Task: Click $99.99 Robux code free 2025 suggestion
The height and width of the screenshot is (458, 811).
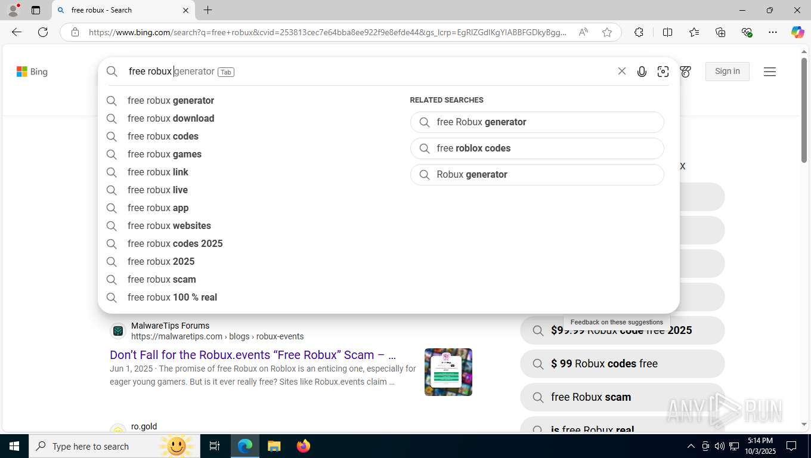Action: (x=622, y=330)
